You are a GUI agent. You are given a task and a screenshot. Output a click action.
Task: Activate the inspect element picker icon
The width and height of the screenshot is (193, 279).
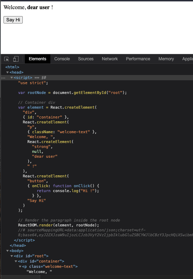pyautogui.click(x=7, y=59)
